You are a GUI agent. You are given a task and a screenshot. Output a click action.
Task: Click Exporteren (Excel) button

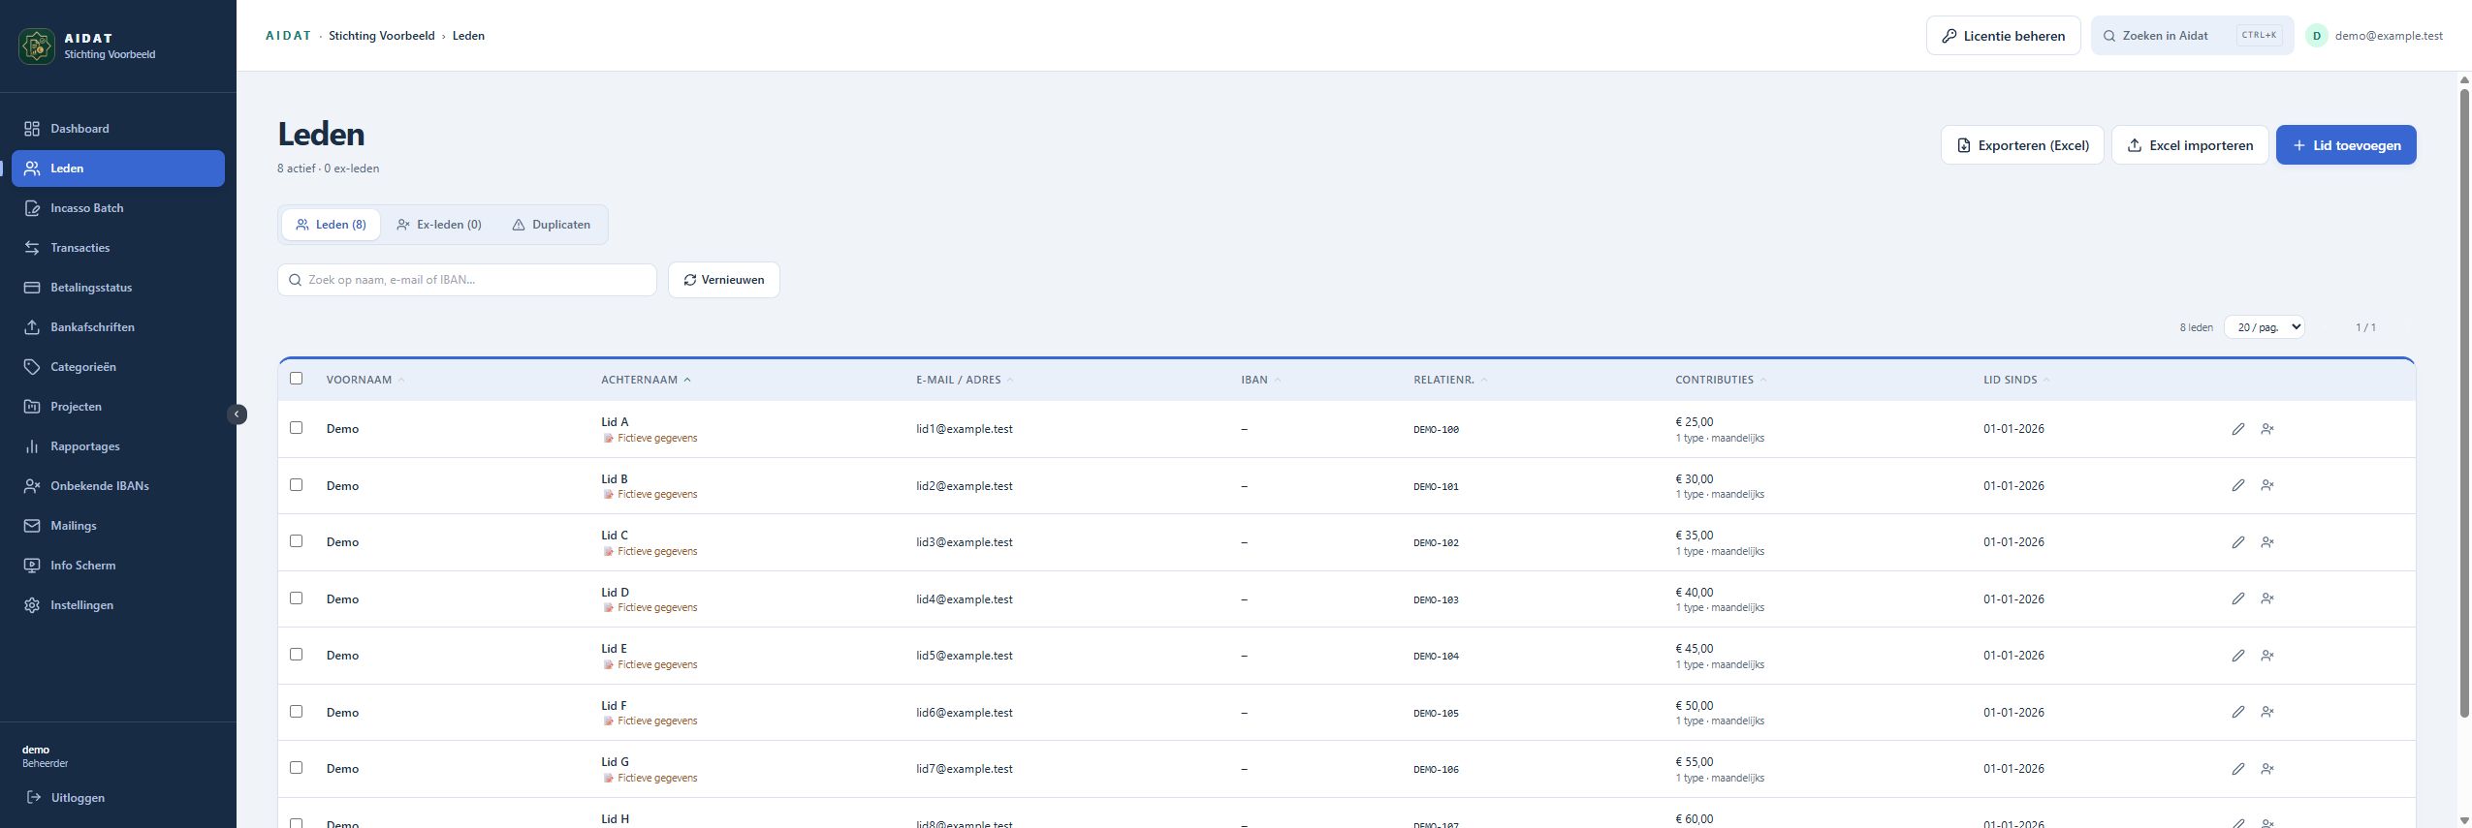[2022, 145]
